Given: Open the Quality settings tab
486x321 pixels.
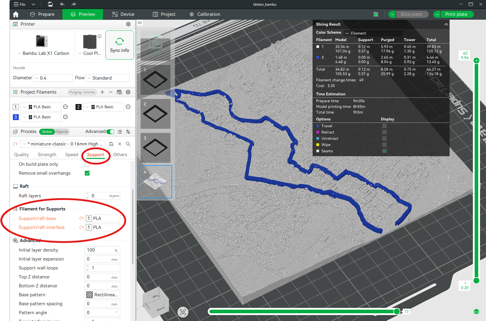Looking at the screenshot, I should [x=21, y=155].
